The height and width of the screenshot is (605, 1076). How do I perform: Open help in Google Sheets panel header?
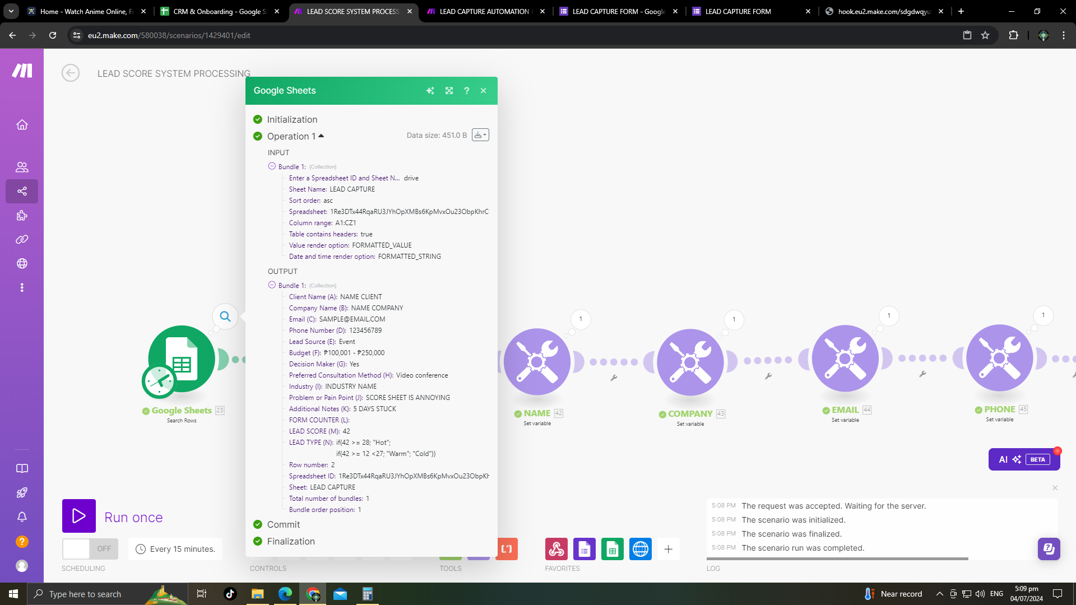pos(466,91)
